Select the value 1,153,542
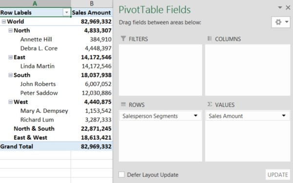The height and width of the screenshot is (183, 293). click(98, 111)
